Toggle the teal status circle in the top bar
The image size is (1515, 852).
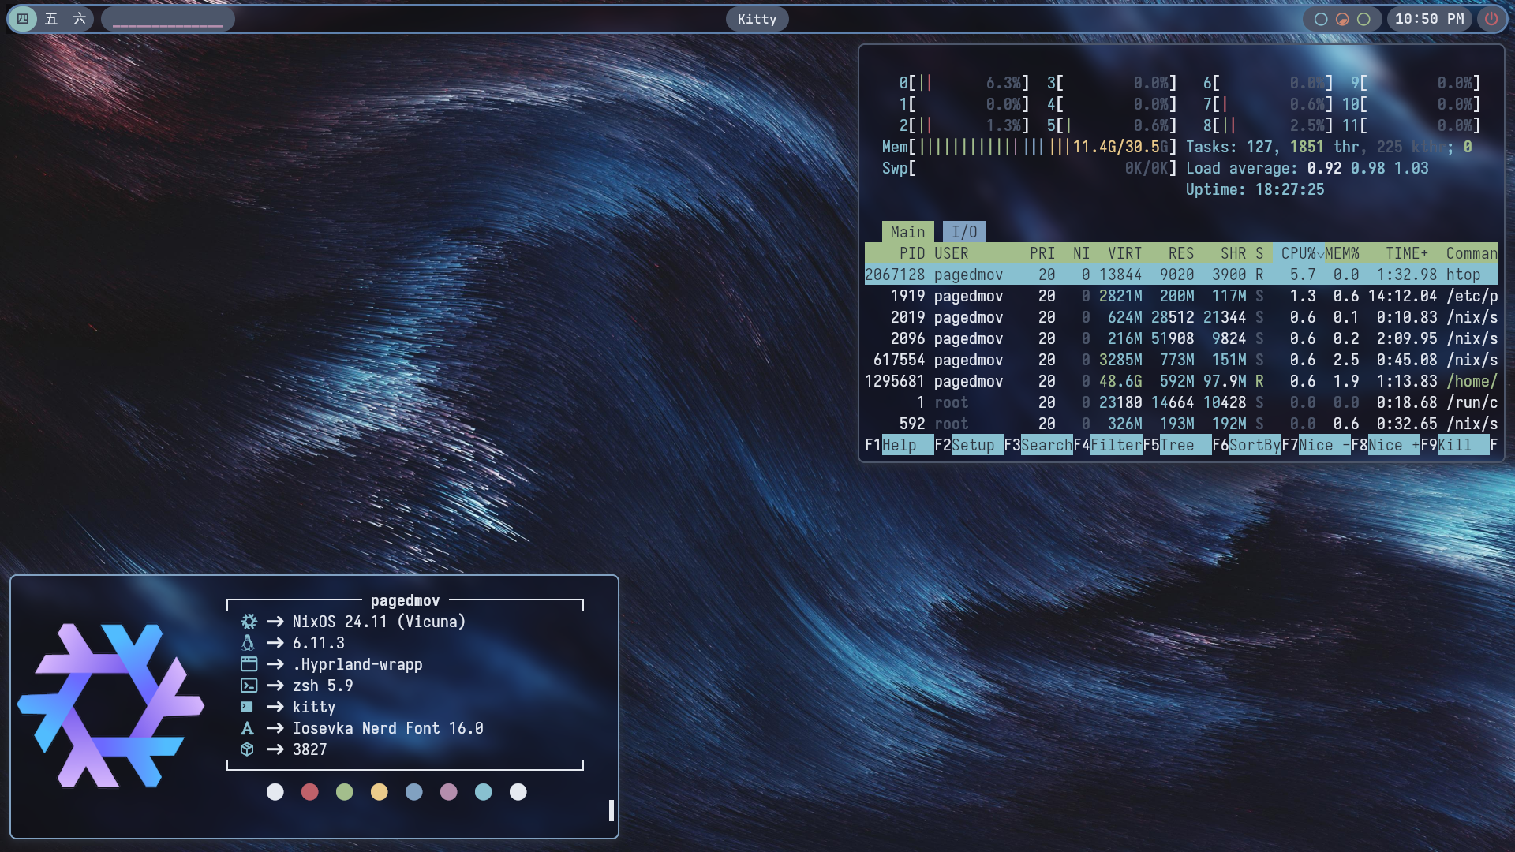point(1321,19)
